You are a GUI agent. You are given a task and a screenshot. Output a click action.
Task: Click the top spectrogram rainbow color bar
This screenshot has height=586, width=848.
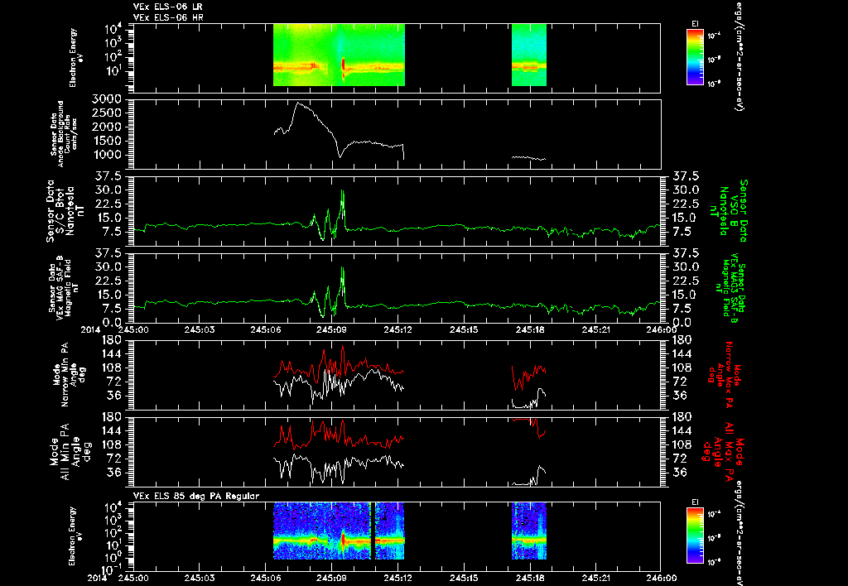(x=695, y=57)
